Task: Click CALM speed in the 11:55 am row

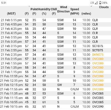Action: coord(75,89)
